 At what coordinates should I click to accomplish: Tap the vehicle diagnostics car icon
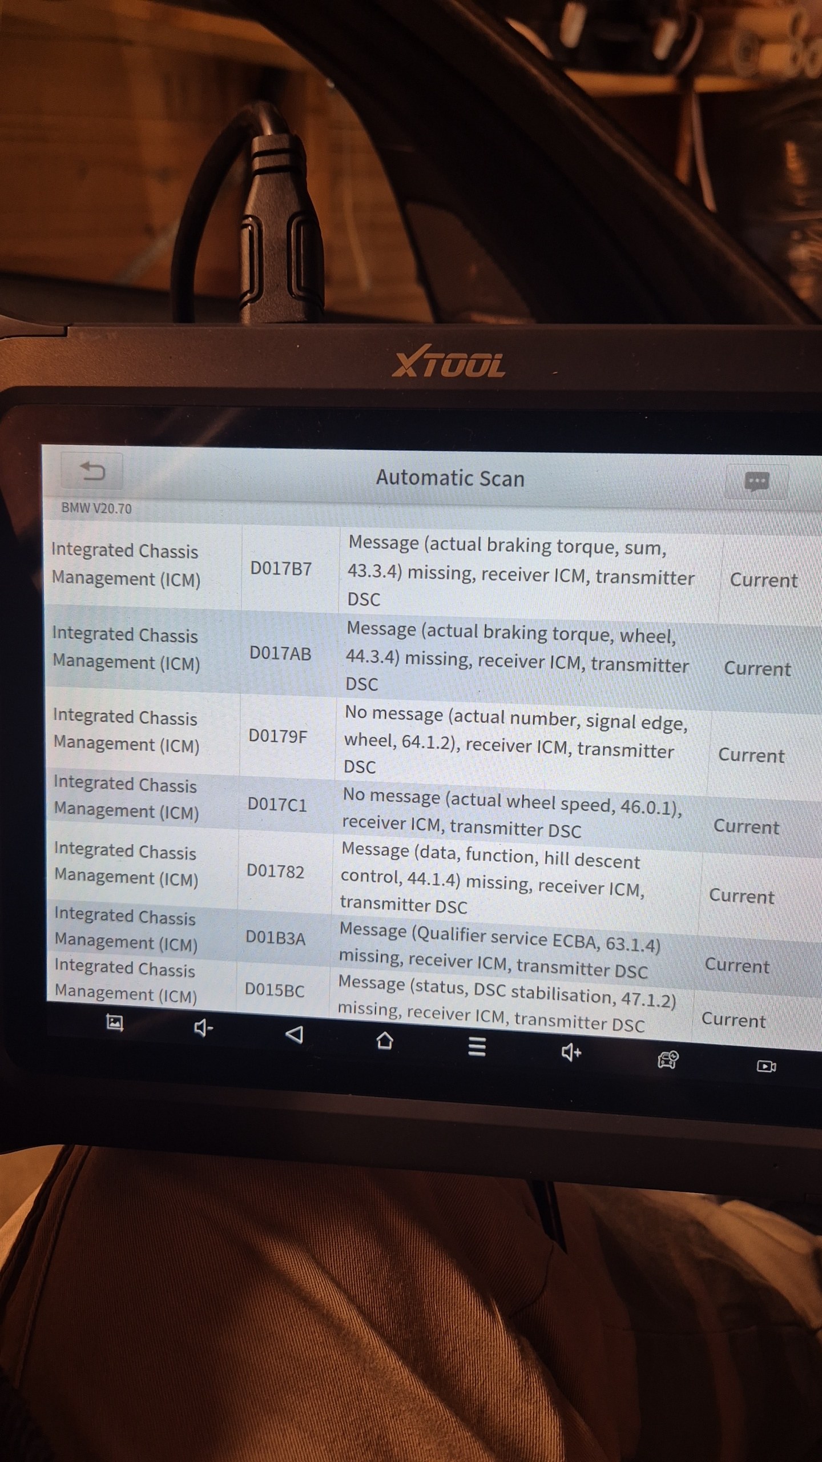coord(667,1059)
